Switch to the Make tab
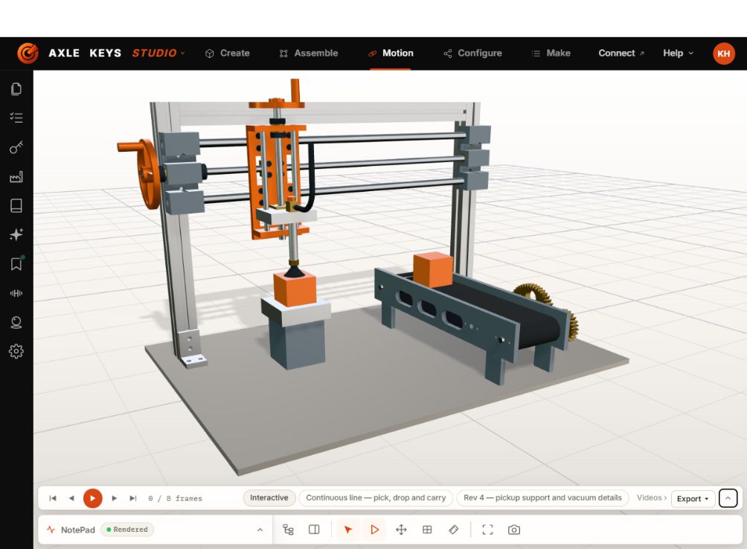This screenshot has width=747, height=549. [551, 54]
